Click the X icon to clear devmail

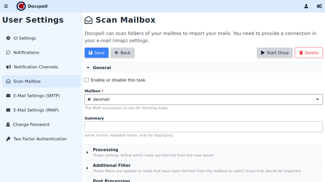tap(89, 99)
